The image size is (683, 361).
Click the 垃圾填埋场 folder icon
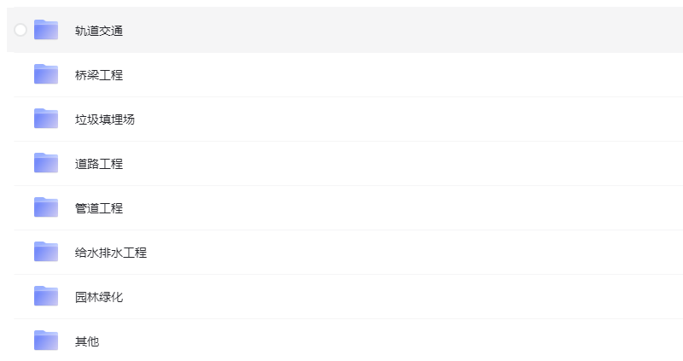[46, 119]
